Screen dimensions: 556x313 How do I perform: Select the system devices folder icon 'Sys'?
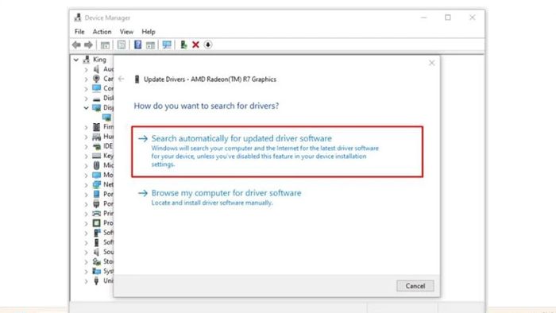[96, 271]
